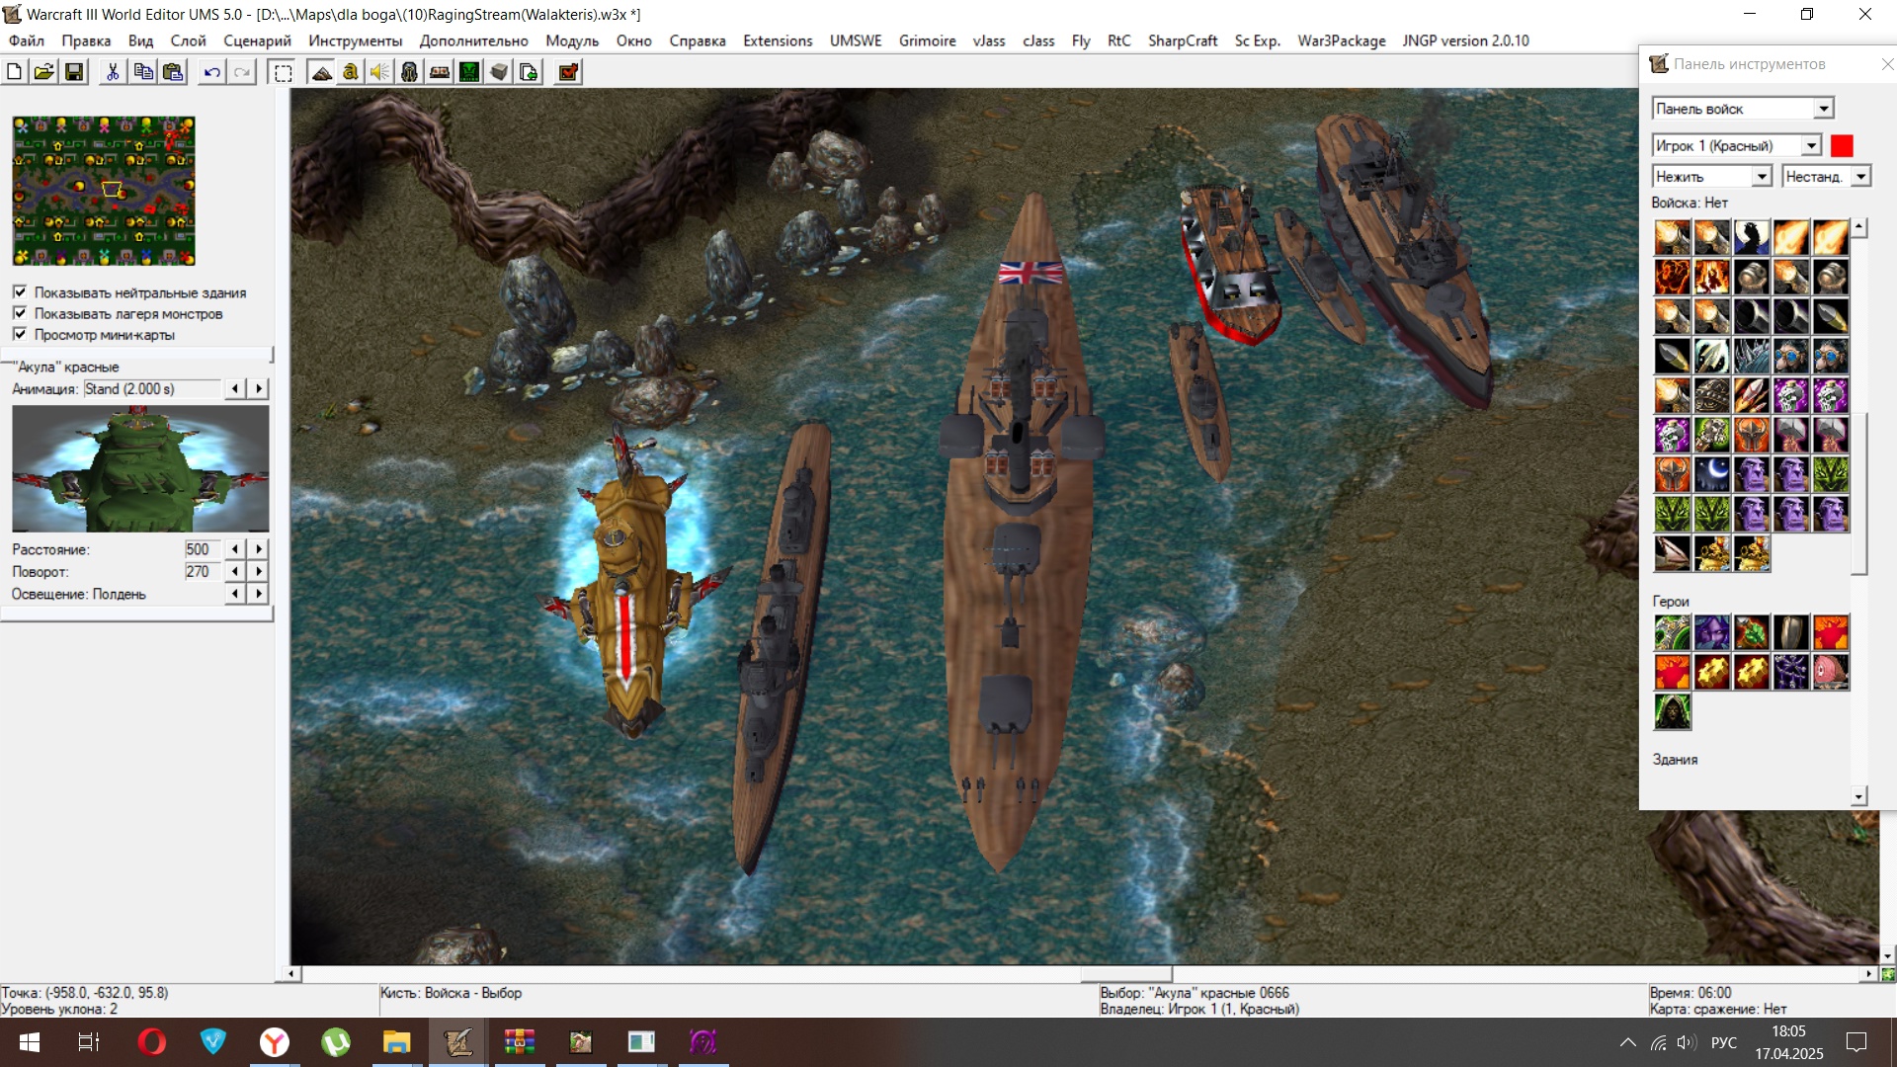The width and height of the screenshot is (1897, 1067).
Task: Open the Import Manager icon
Action: click(x=529, y=72)
